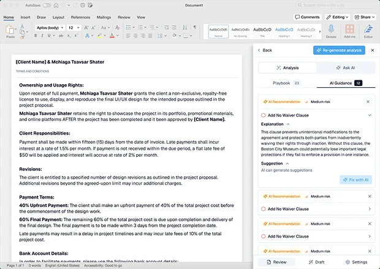Screen dimensions: 380x269
Task: Switch to the Ask AI mode
Action: pos(346,68)
